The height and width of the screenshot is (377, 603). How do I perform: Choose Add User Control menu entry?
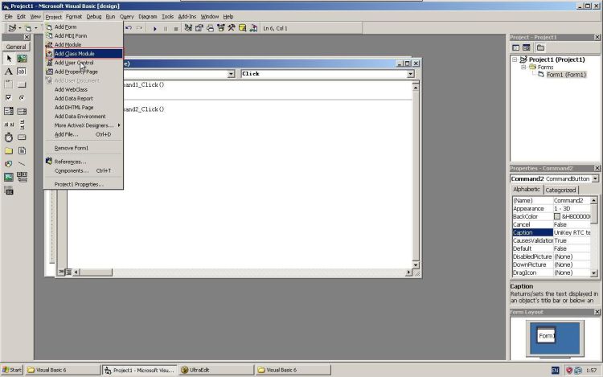[x=84, y=63]
